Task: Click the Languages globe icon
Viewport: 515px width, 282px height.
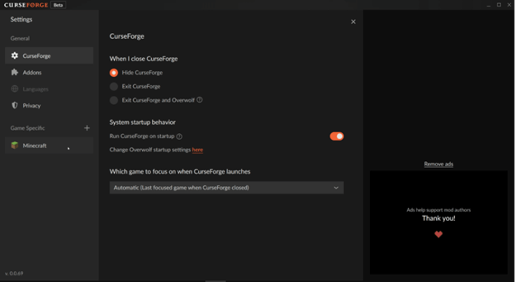Action: pos(14,89)
